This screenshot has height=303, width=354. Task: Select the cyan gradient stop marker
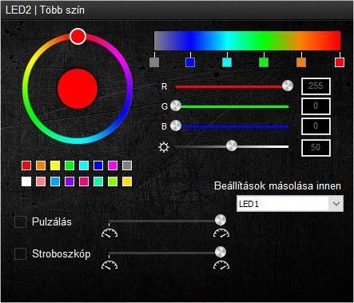[x=227, y=62]
